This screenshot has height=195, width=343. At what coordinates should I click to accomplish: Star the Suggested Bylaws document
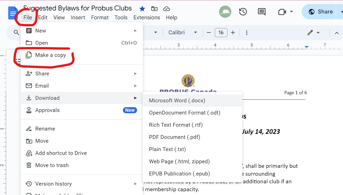point(142,9)
